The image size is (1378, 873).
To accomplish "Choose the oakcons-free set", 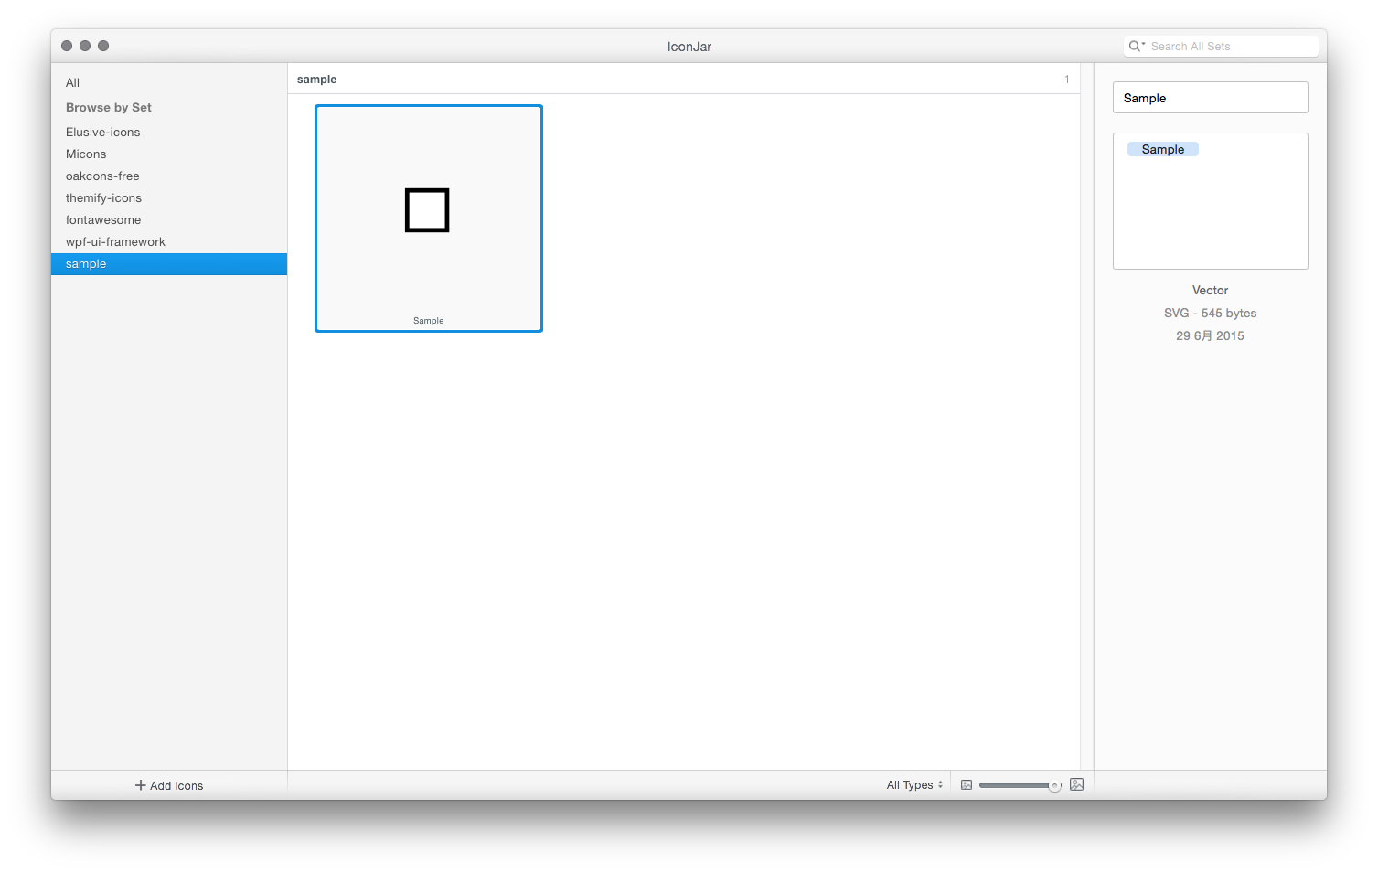I will tap(102, 176).
